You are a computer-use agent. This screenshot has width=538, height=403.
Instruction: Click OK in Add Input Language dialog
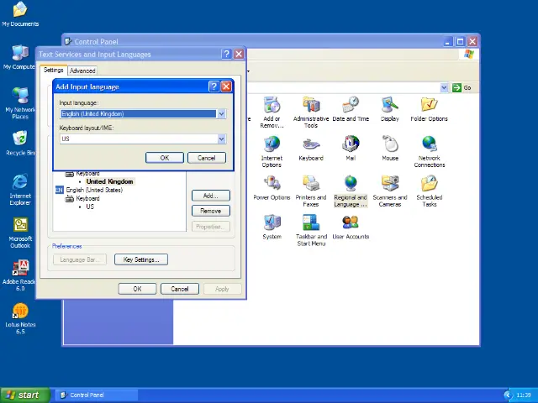coord(164,158)
